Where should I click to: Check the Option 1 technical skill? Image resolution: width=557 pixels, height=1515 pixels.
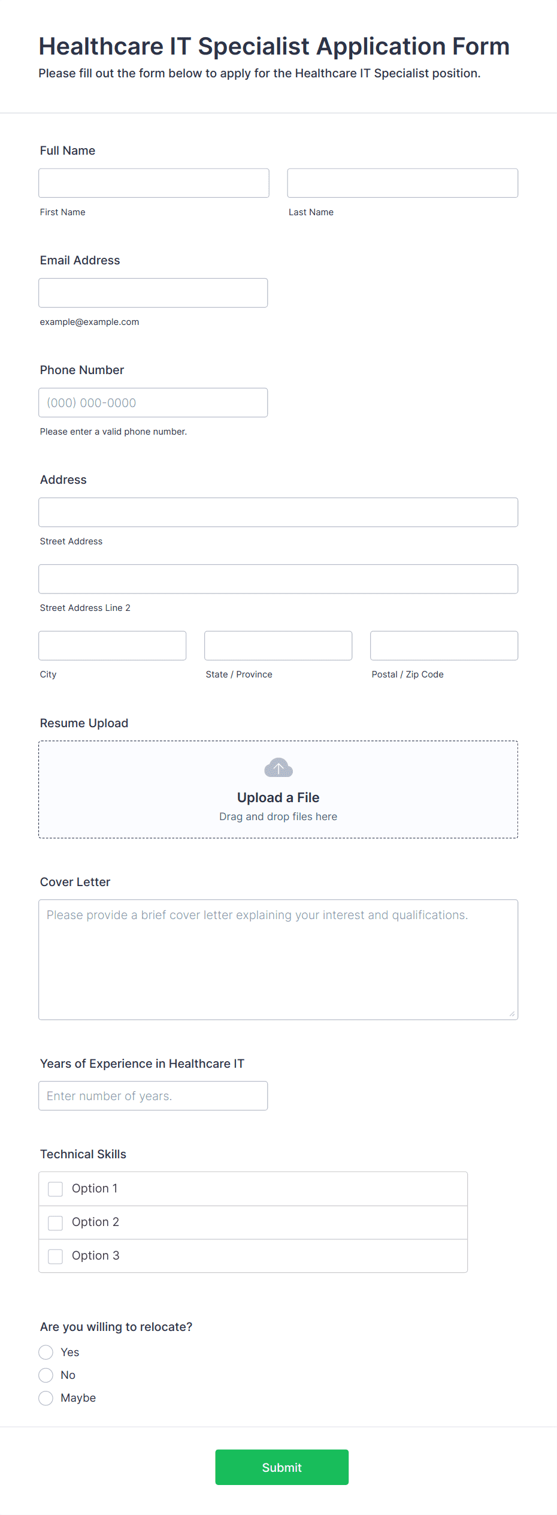point(56,1189)
